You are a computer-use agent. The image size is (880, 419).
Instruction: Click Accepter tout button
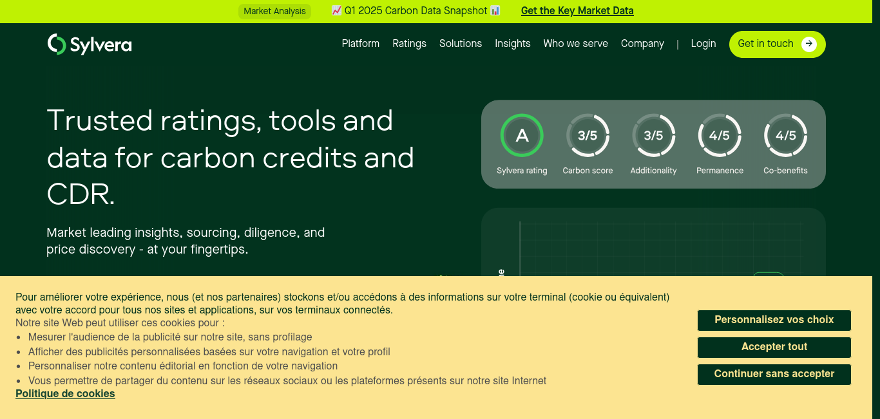click(x=774, y=347)
